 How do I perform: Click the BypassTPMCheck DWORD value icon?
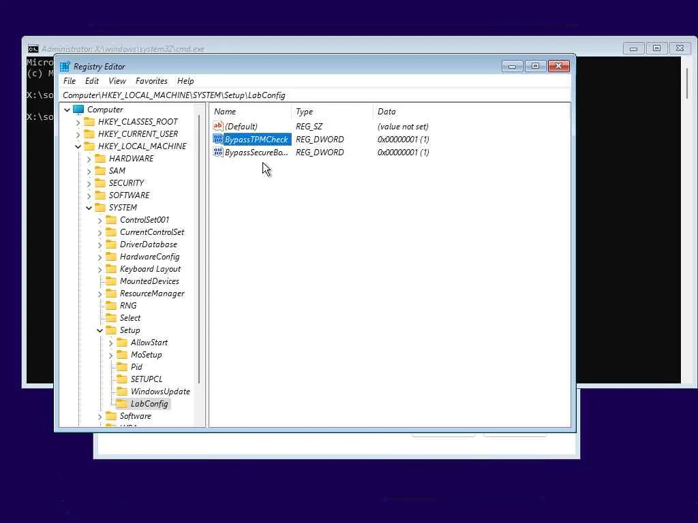point(218,139)
